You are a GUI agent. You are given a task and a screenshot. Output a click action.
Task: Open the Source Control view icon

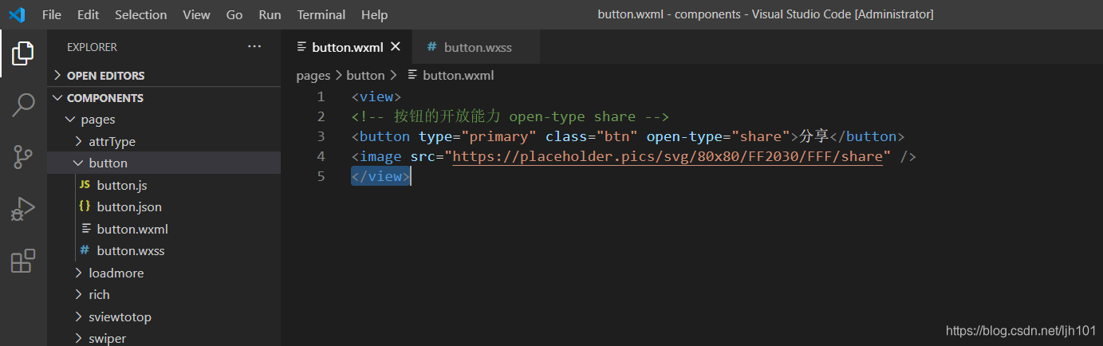[x=23, y=156]
